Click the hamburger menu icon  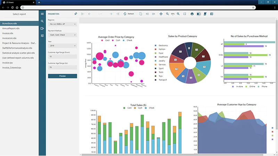click(x=42, y=14)
